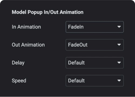This screenshot has height=97, width=135.
Task: Click the FadeOut selected value text
Action: pyautogui.click(x=78, y=45)
